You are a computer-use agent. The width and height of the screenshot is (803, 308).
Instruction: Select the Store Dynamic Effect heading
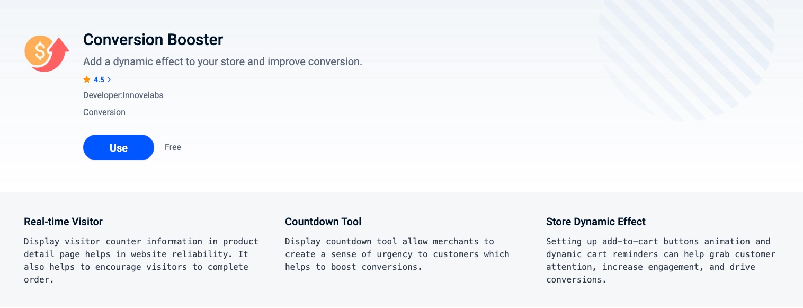[596, 222]
